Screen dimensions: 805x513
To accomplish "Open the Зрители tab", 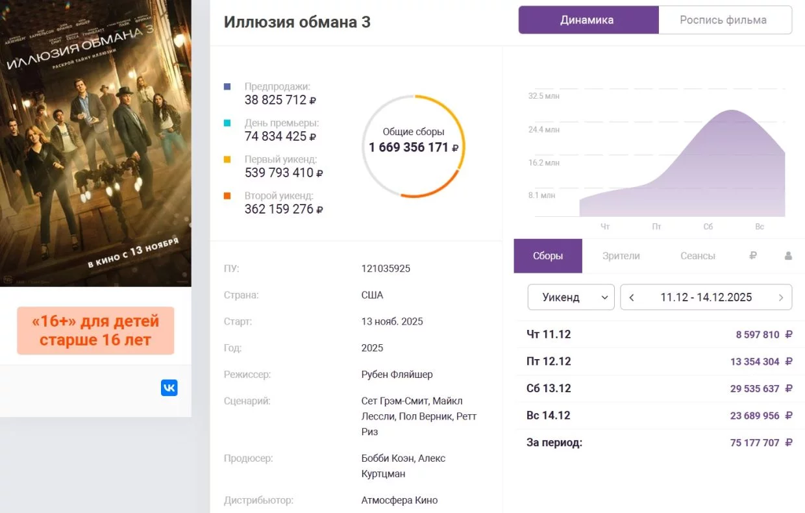I will (621, 256).
